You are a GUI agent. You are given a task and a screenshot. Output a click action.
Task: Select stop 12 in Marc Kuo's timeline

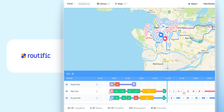click(x=176, y=91)
